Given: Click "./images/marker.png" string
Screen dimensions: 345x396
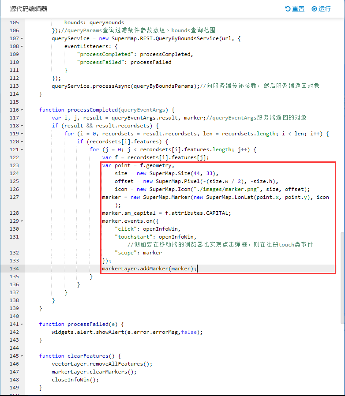Looking at the screenshot, I should point(227,189).
